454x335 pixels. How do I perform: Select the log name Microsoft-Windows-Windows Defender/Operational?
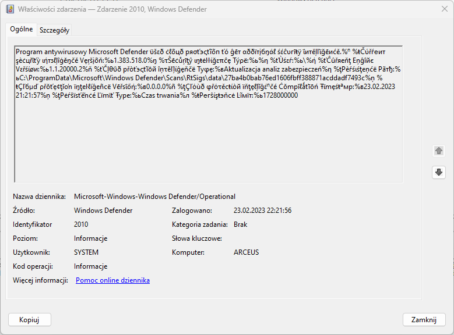pos(154,197)
